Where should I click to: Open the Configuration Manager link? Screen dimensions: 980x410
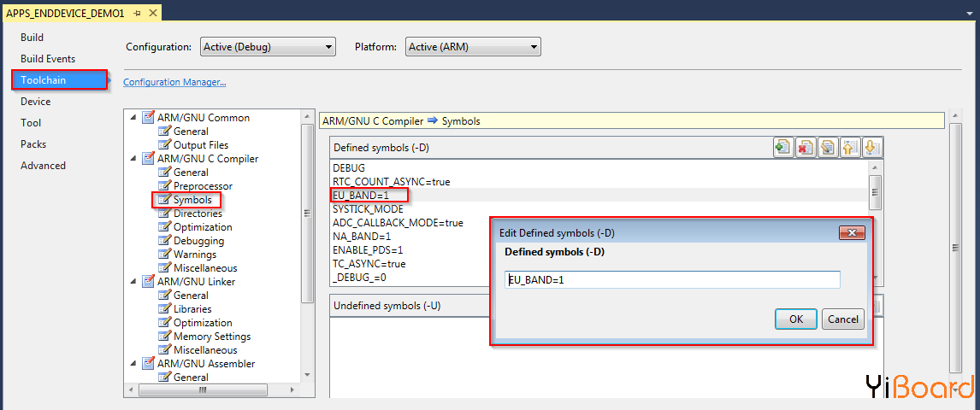click(x=174, y=82)
